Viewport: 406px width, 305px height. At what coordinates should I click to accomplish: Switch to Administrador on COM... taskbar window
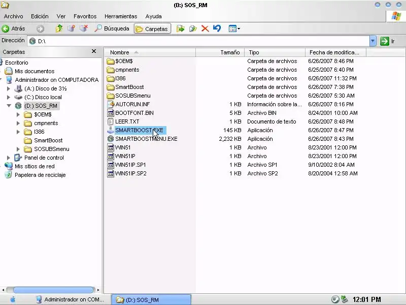70,299
